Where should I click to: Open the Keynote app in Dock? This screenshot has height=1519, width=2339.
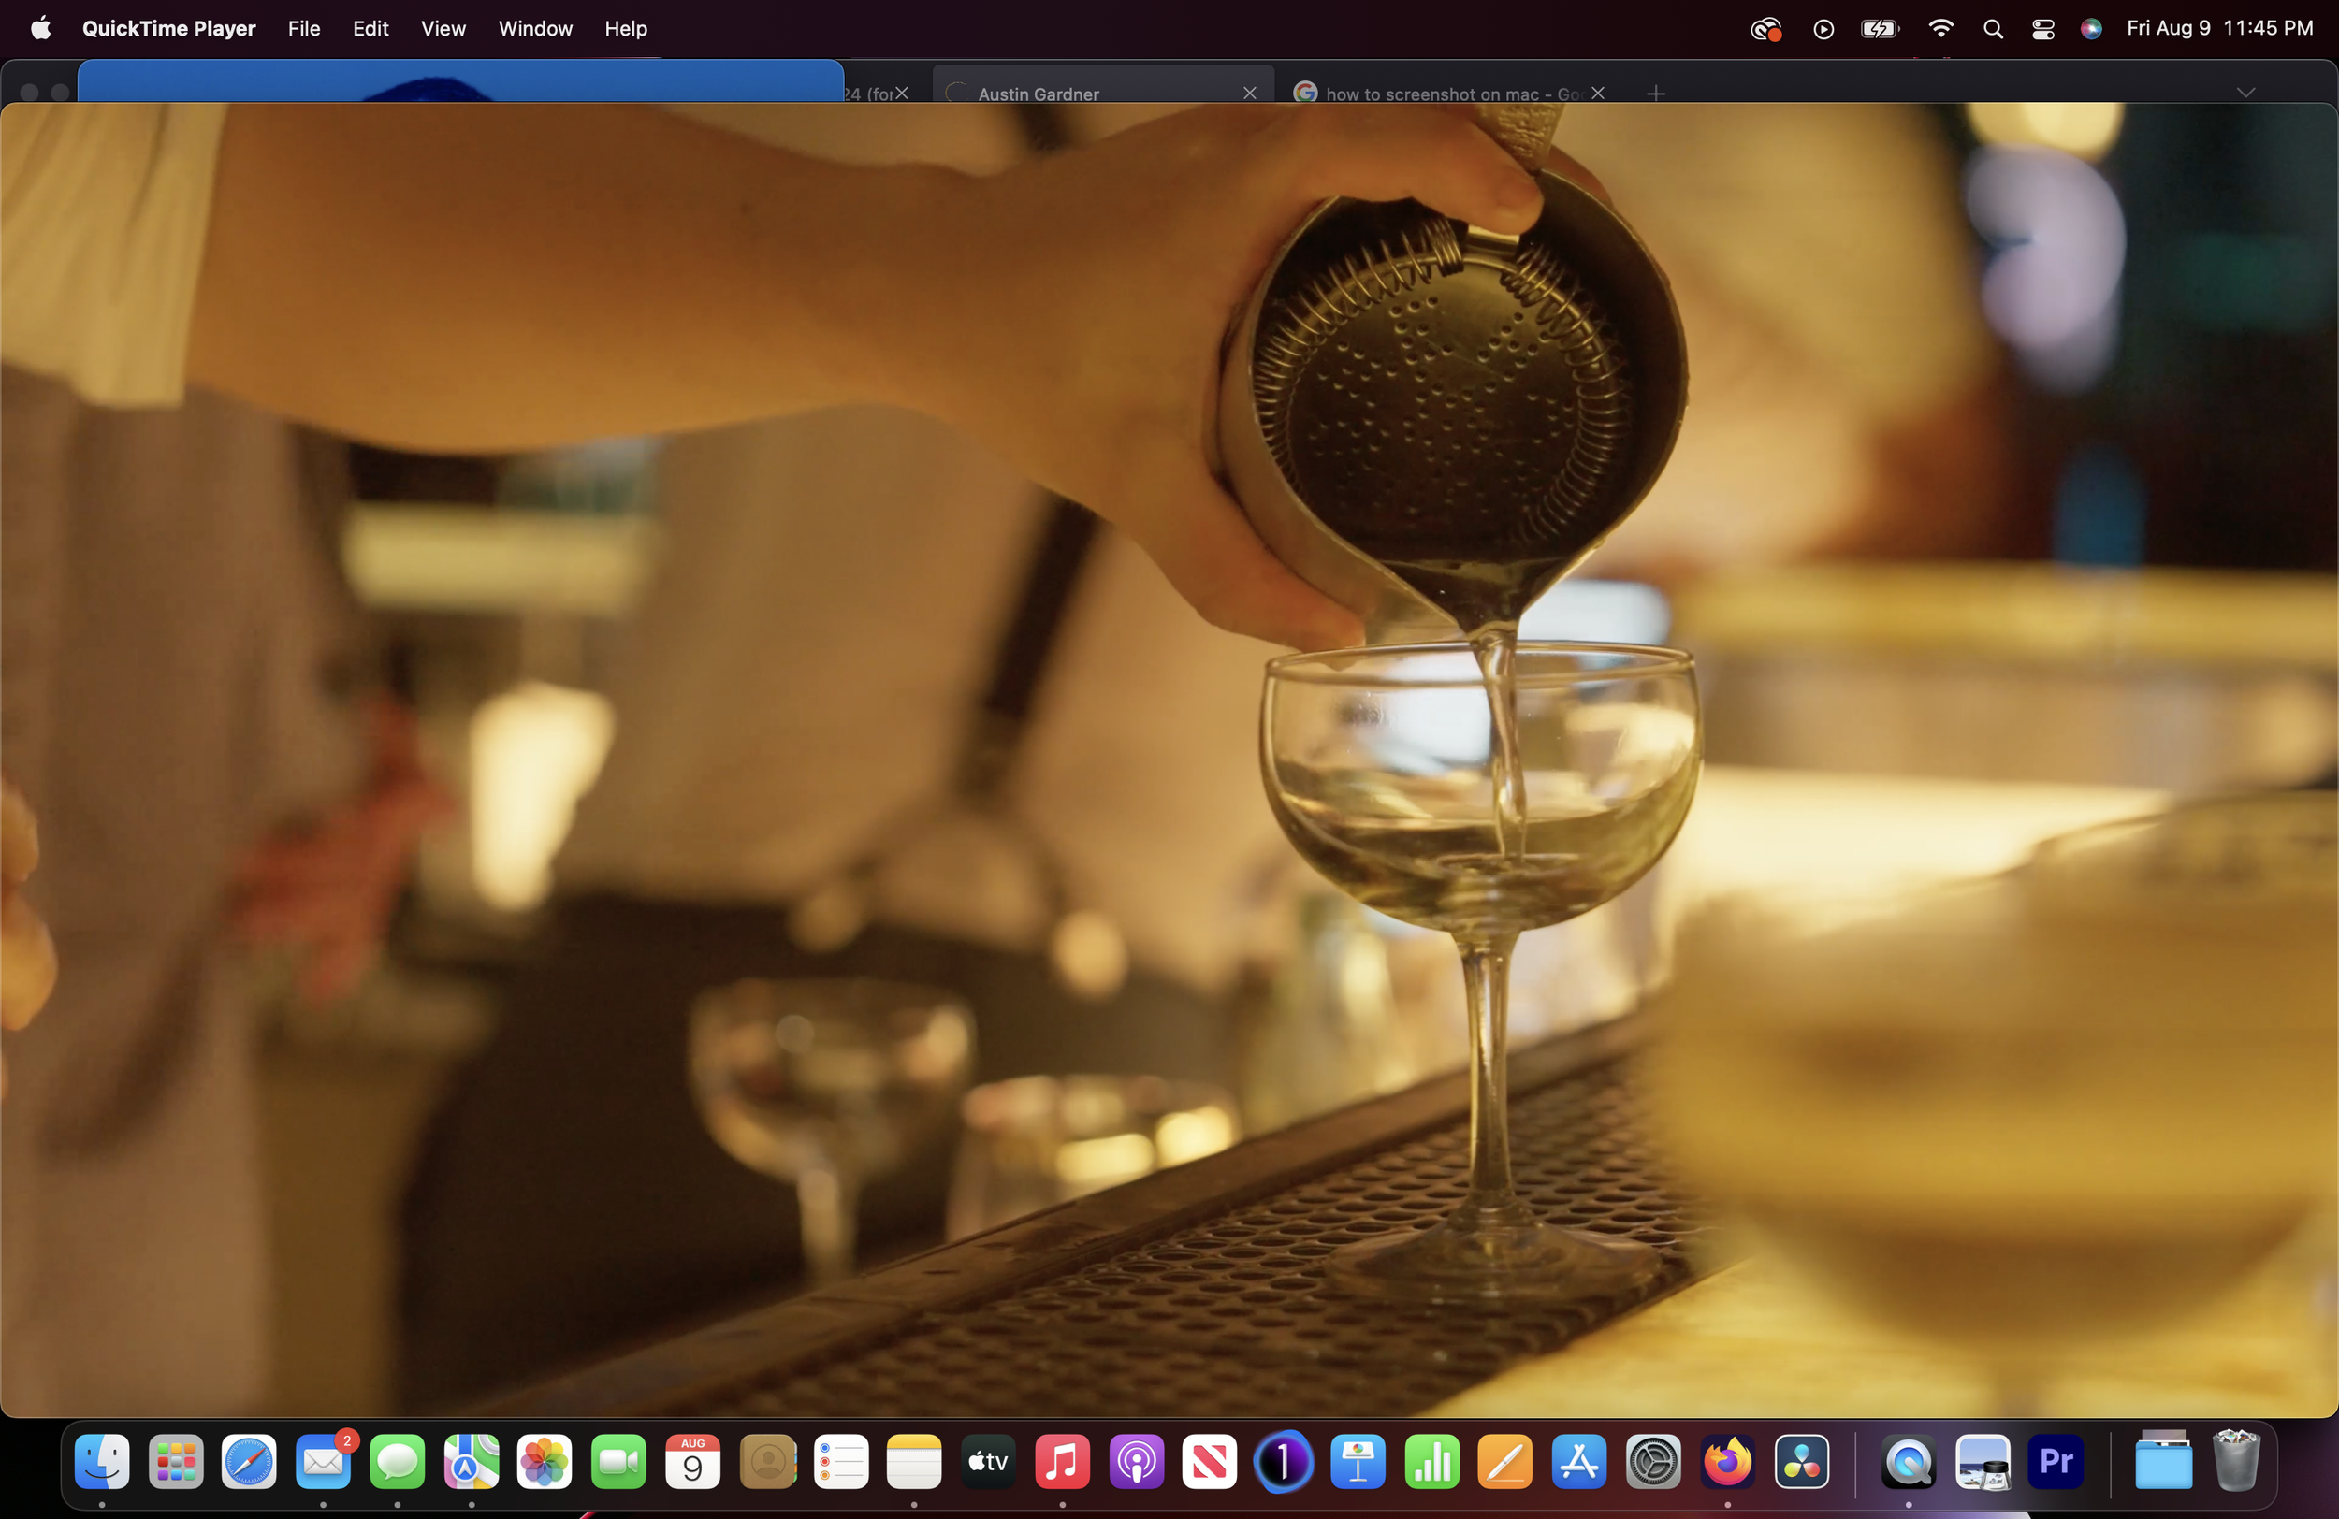pyautogui.click(x=1358, y=1461)
